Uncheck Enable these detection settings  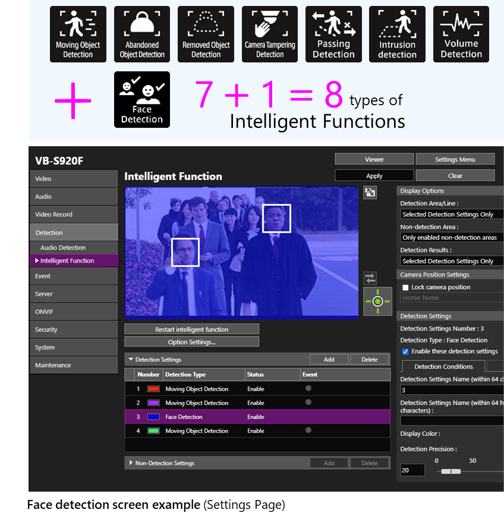click(405, 351)
